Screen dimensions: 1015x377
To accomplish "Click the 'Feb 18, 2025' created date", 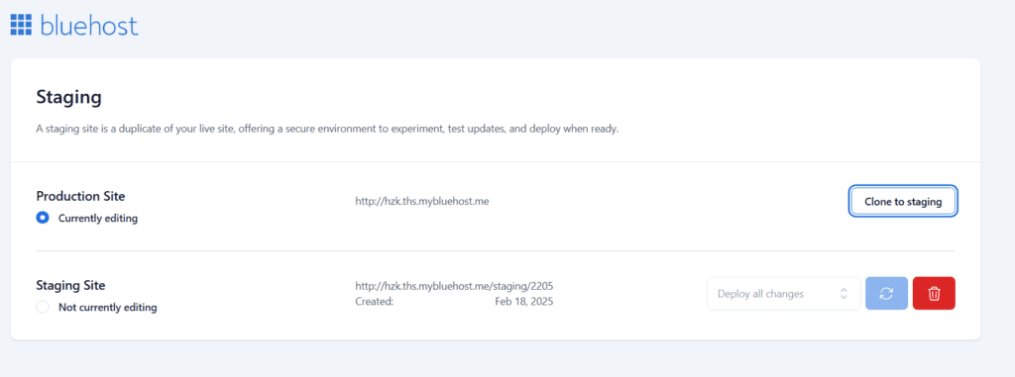I will click(x=524, y=302).
